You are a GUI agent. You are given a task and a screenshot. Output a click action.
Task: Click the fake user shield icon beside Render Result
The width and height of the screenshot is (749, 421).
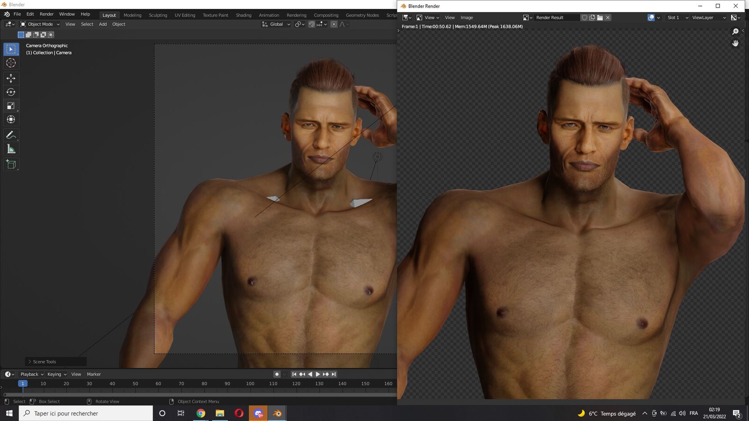[x=584, y=18]
